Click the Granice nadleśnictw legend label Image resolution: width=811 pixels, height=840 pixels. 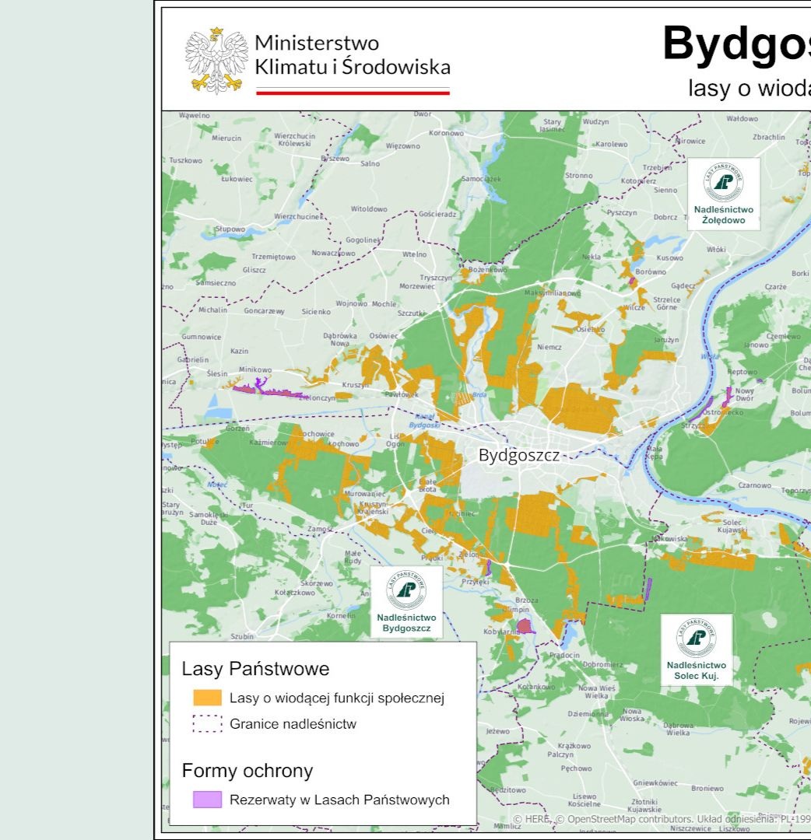pos(293,724)
